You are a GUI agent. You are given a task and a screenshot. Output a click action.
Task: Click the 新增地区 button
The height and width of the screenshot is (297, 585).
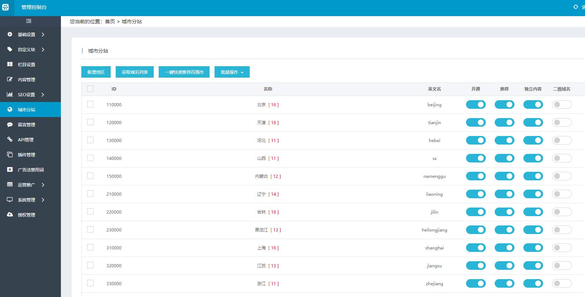(96, 72)
